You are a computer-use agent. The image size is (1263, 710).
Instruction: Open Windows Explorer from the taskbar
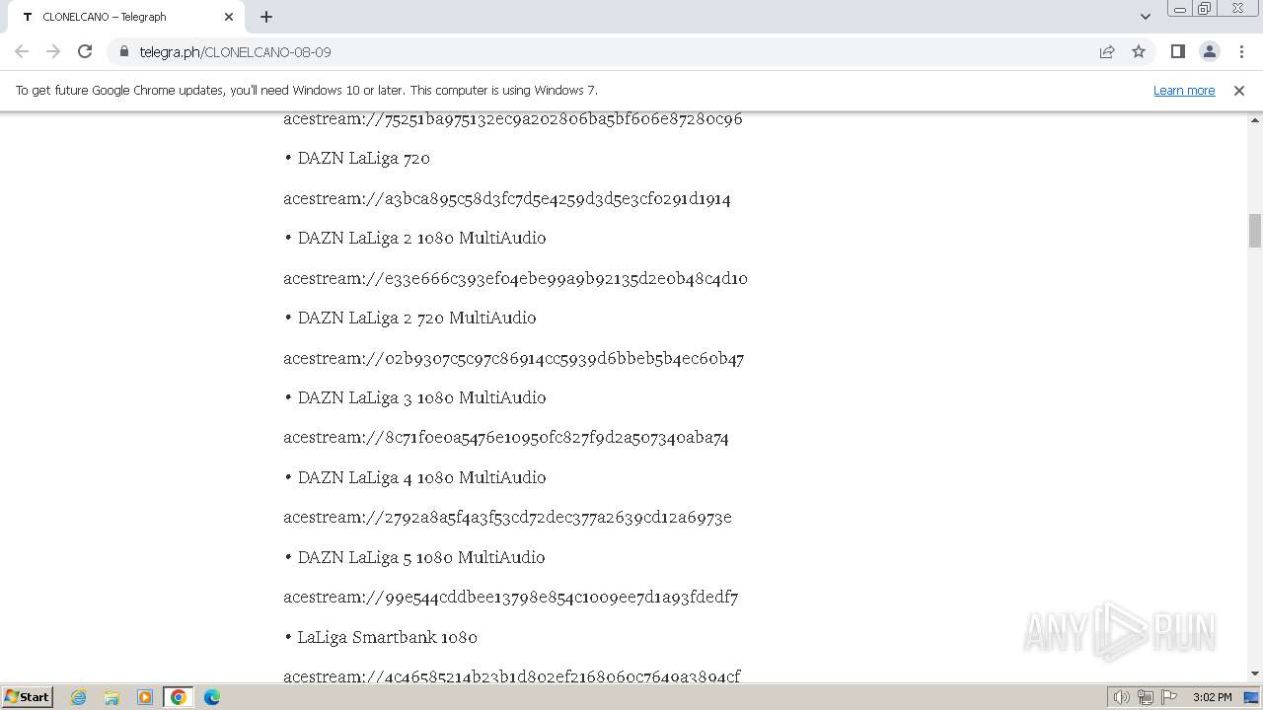pyautogui.click(x=111, y=697)
